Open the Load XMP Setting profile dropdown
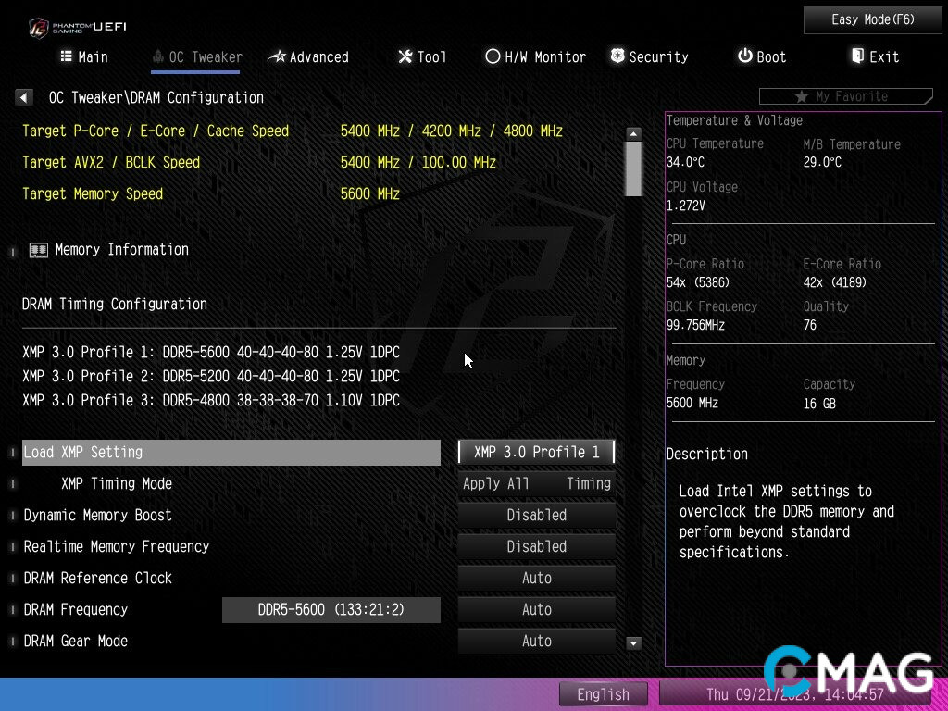The height and width of the screenshot is (711, 948). (536, 452)
